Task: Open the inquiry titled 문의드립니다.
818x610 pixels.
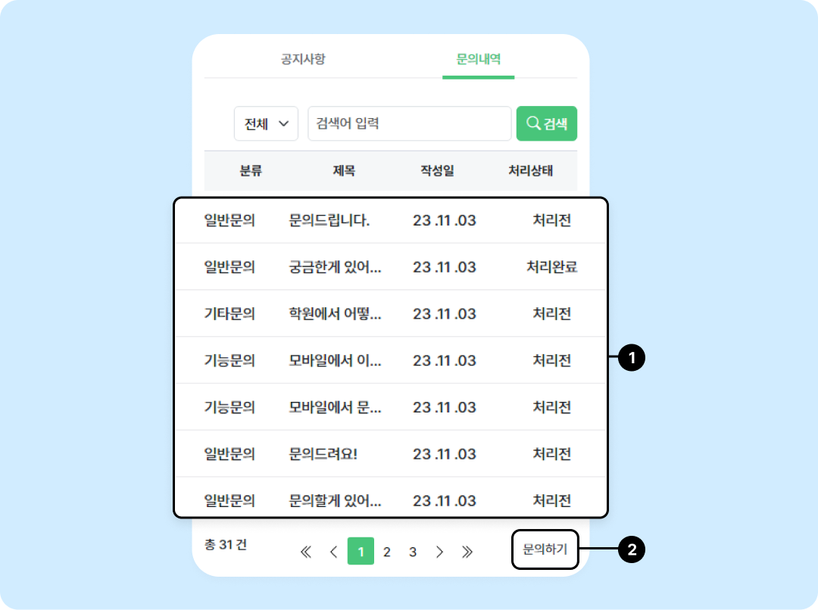Action: pos(391,220)
